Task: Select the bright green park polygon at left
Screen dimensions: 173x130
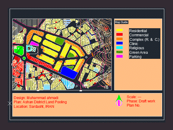Action: 19,50
